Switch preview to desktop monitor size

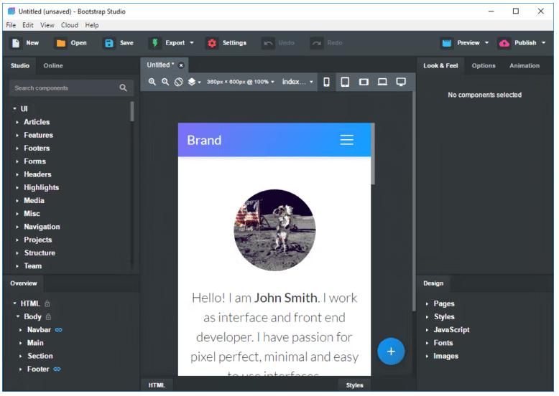[401, 82]
